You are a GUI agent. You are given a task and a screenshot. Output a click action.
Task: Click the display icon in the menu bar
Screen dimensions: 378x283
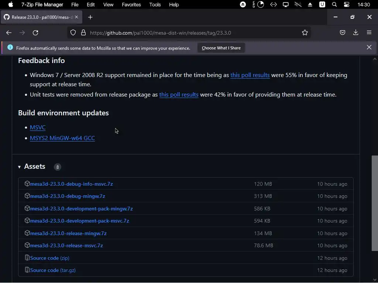point(286,4)
